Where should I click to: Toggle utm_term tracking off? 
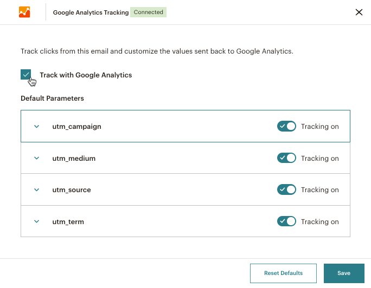click(x=286, y=221)
